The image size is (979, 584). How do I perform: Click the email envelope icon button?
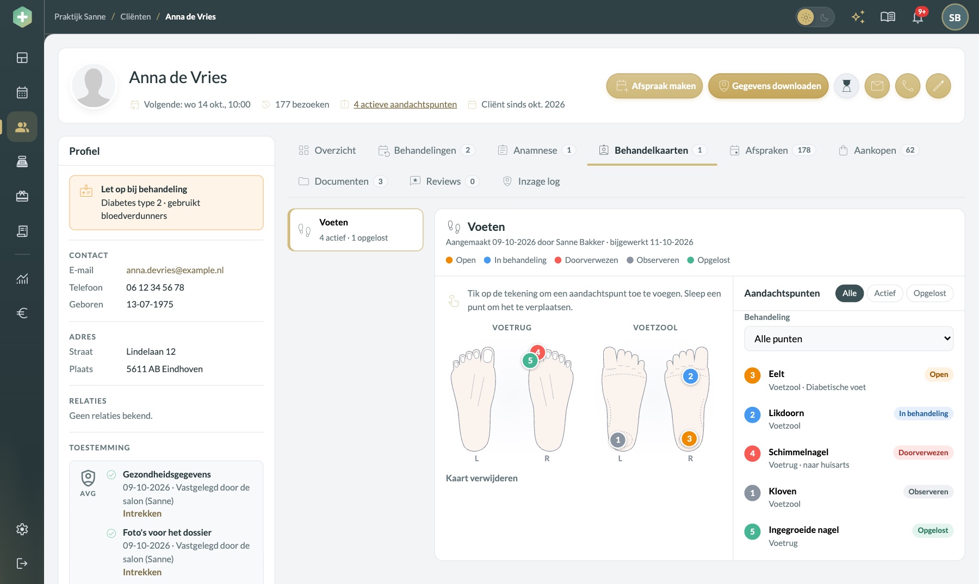point(877,86)
